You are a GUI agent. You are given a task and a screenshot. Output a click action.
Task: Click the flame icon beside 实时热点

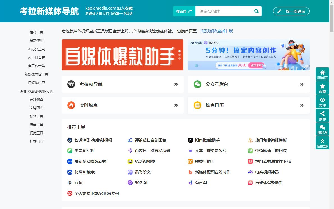tap(71, 105)
